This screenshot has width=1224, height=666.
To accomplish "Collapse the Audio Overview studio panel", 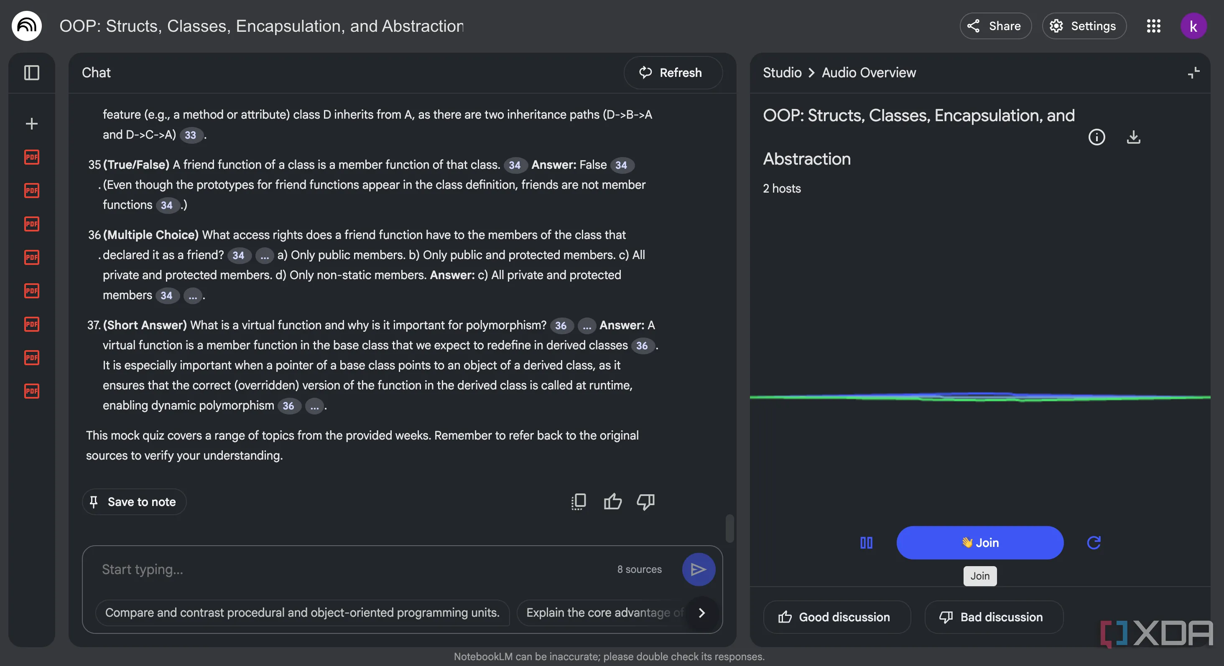I will [x=1193, y=73].
